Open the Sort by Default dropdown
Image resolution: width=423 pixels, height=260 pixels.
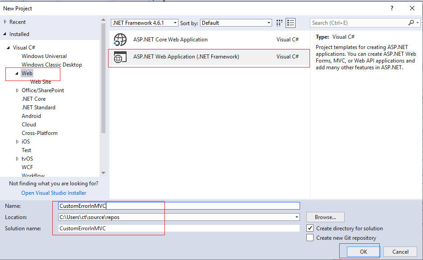pos(269,23)
